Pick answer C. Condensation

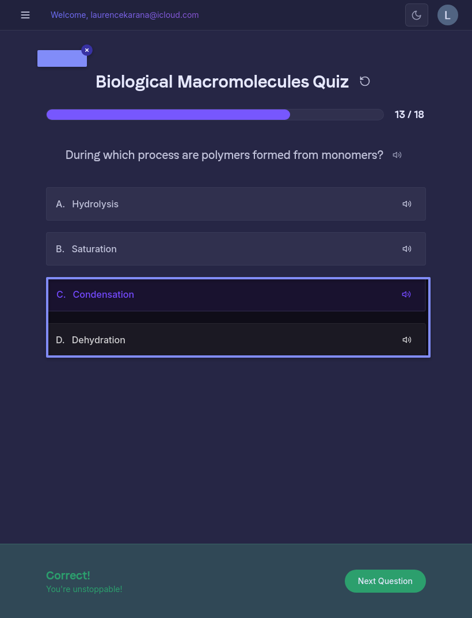click(x=219, y=294)
